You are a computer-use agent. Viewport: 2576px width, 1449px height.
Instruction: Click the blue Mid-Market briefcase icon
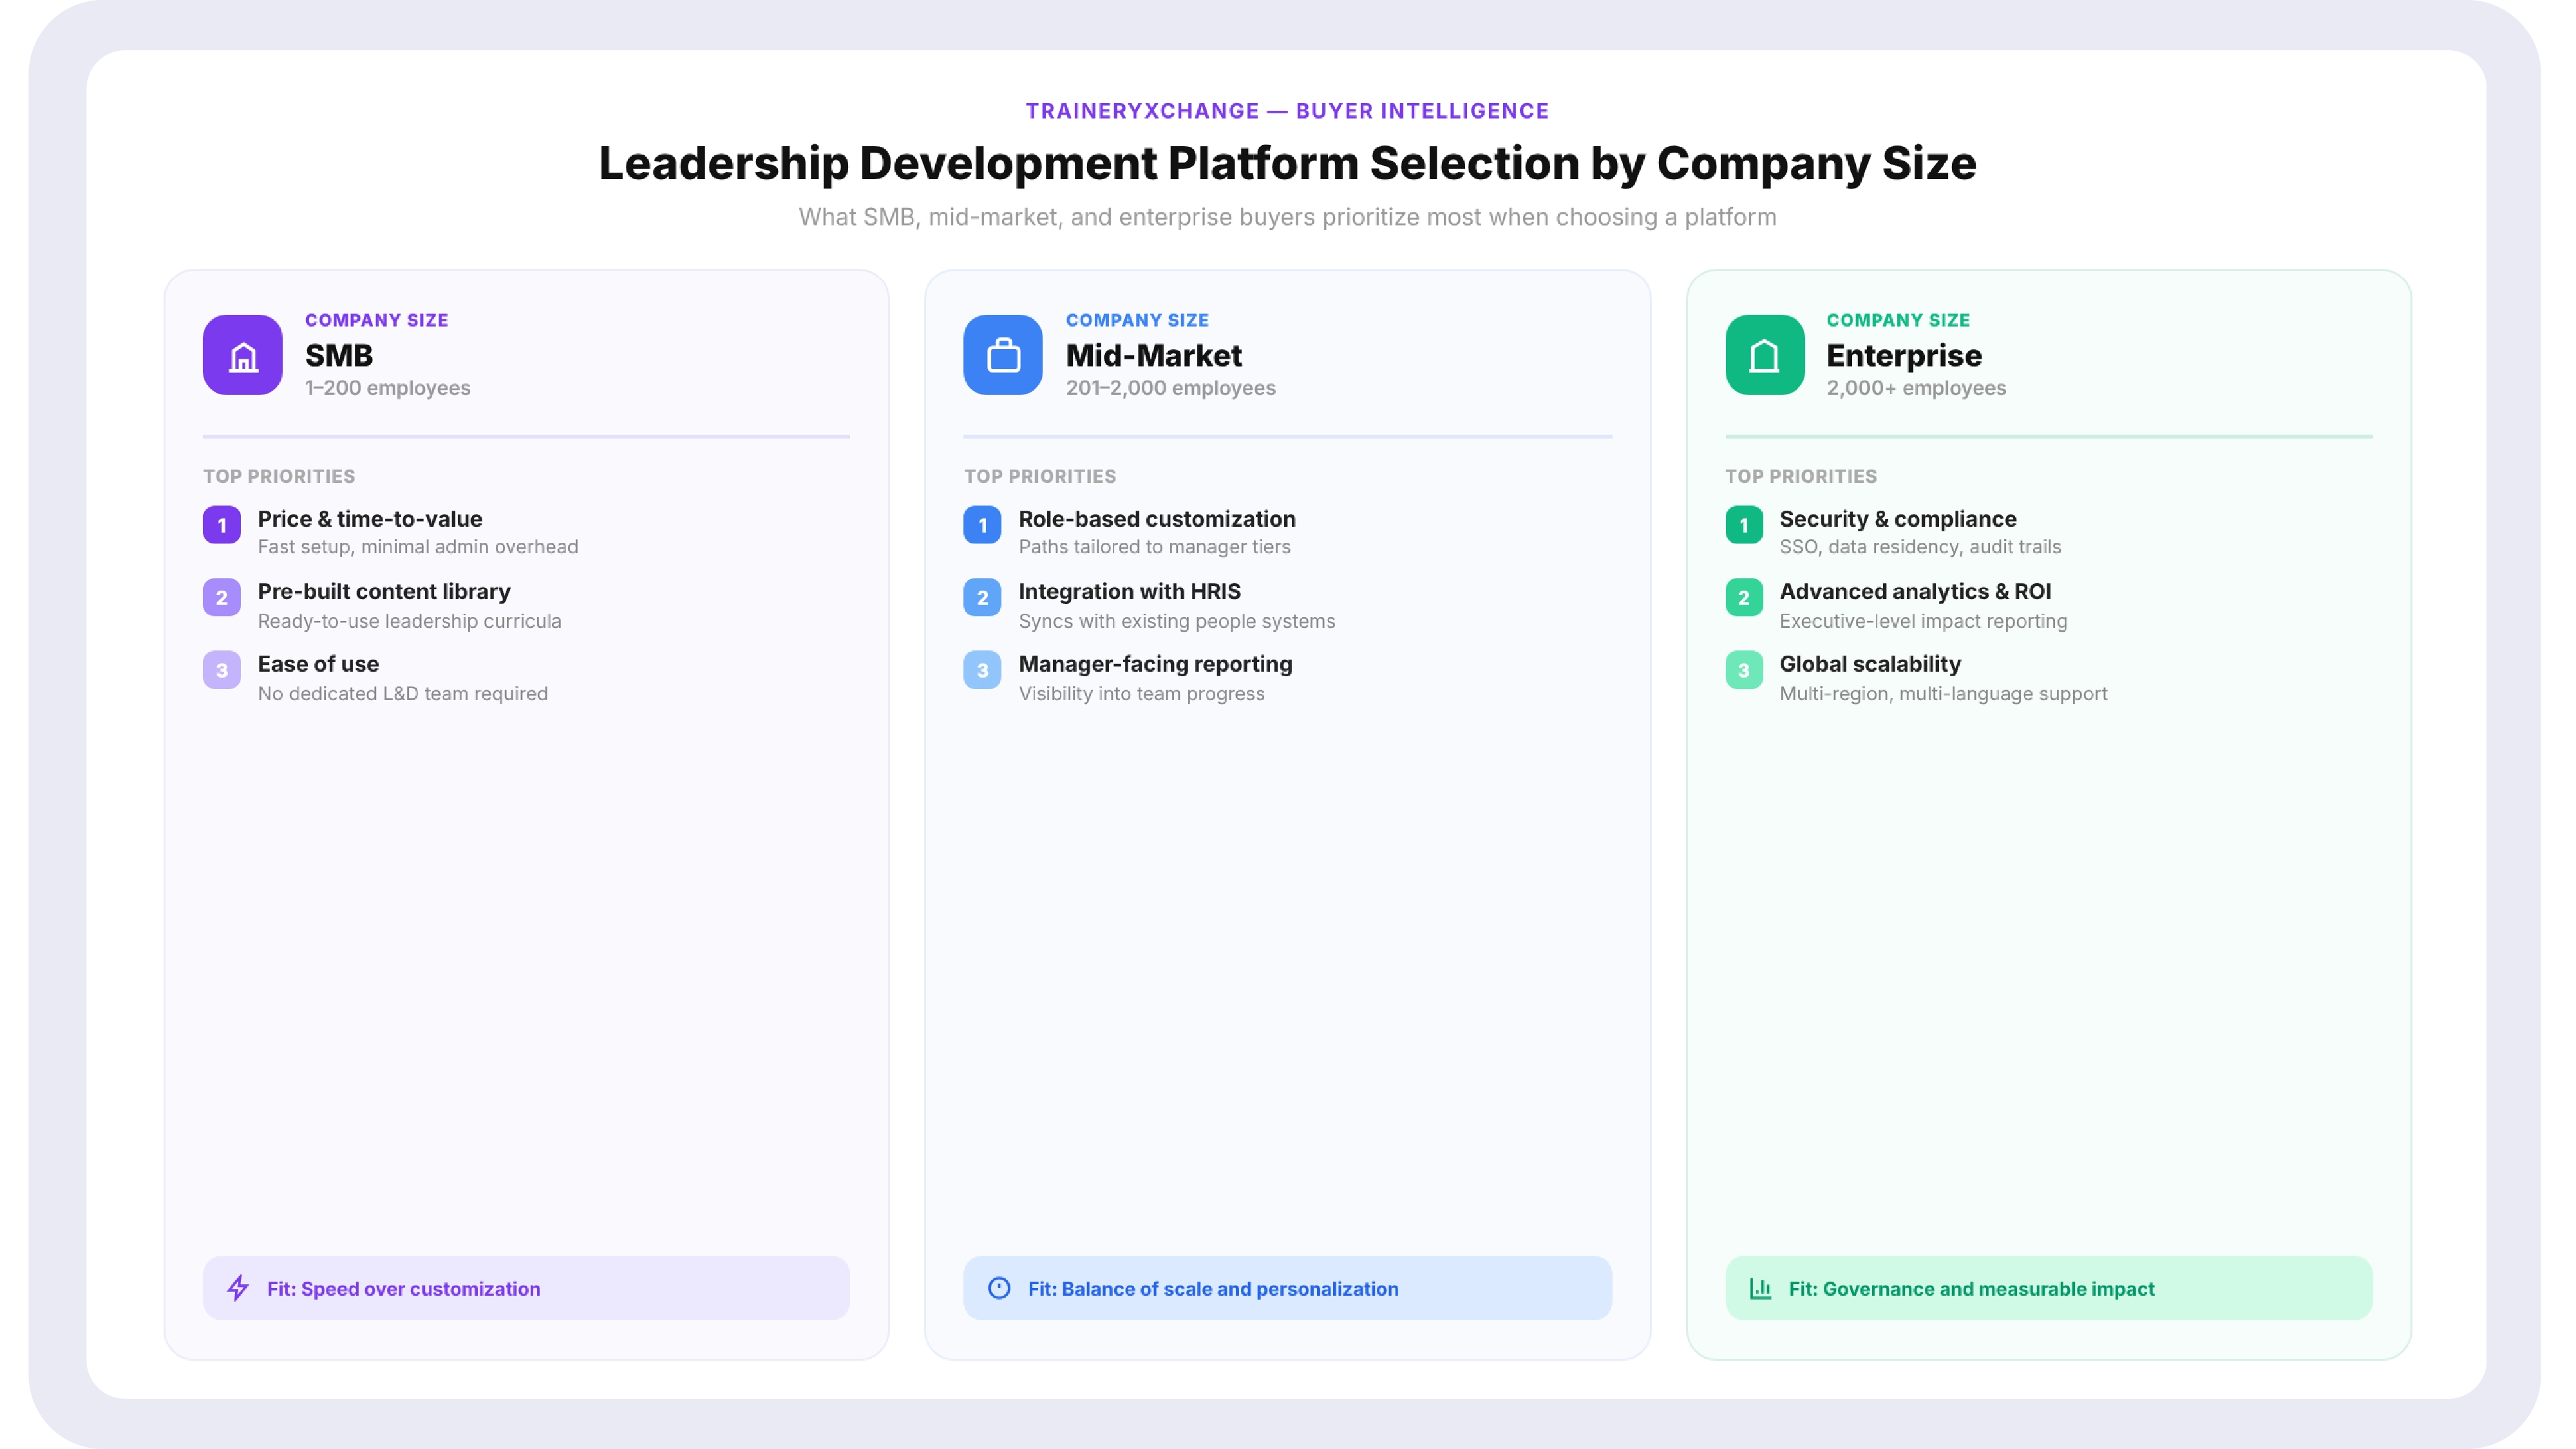tap(1003, 355)
